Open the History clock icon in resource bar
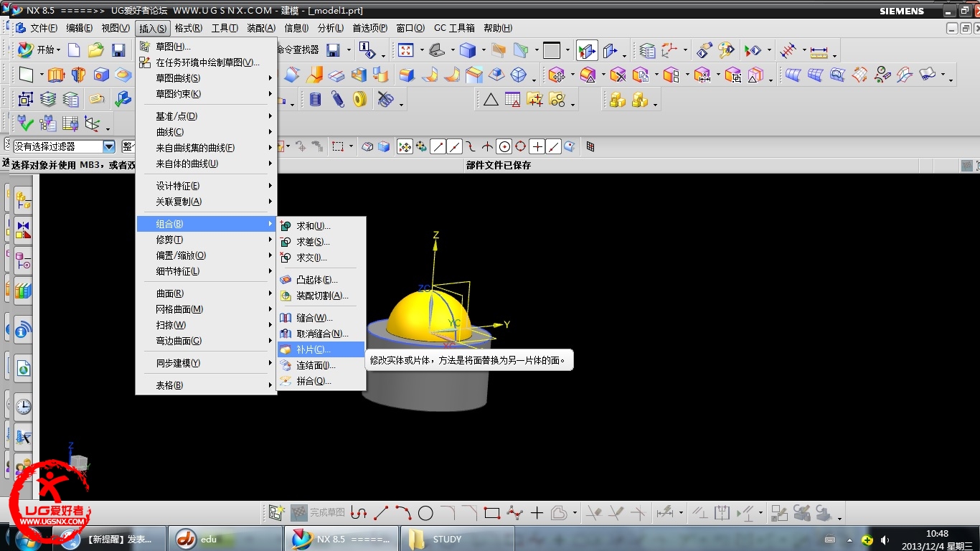 24,406
